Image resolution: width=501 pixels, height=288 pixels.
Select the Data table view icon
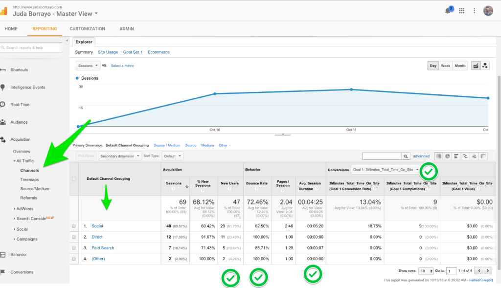(439, 156)
